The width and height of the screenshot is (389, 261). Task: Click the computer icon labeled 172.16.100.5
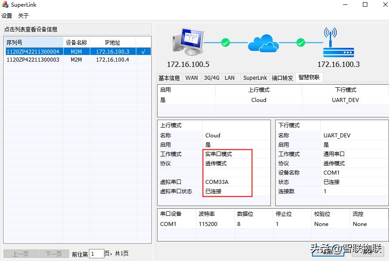pyautogui.click(x=188, y=42)
